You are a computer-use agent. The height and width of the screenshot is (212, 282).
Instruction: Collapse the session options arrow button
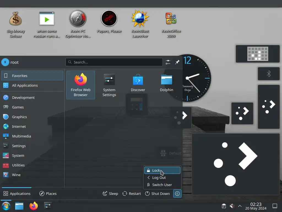(177, 194)
